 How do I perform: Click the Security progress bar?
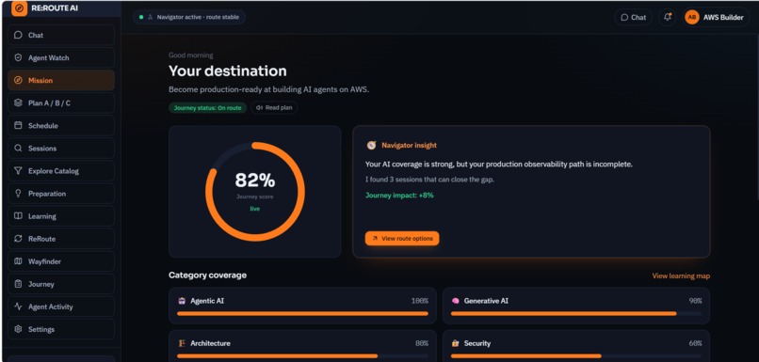click(x=576, y=356)
